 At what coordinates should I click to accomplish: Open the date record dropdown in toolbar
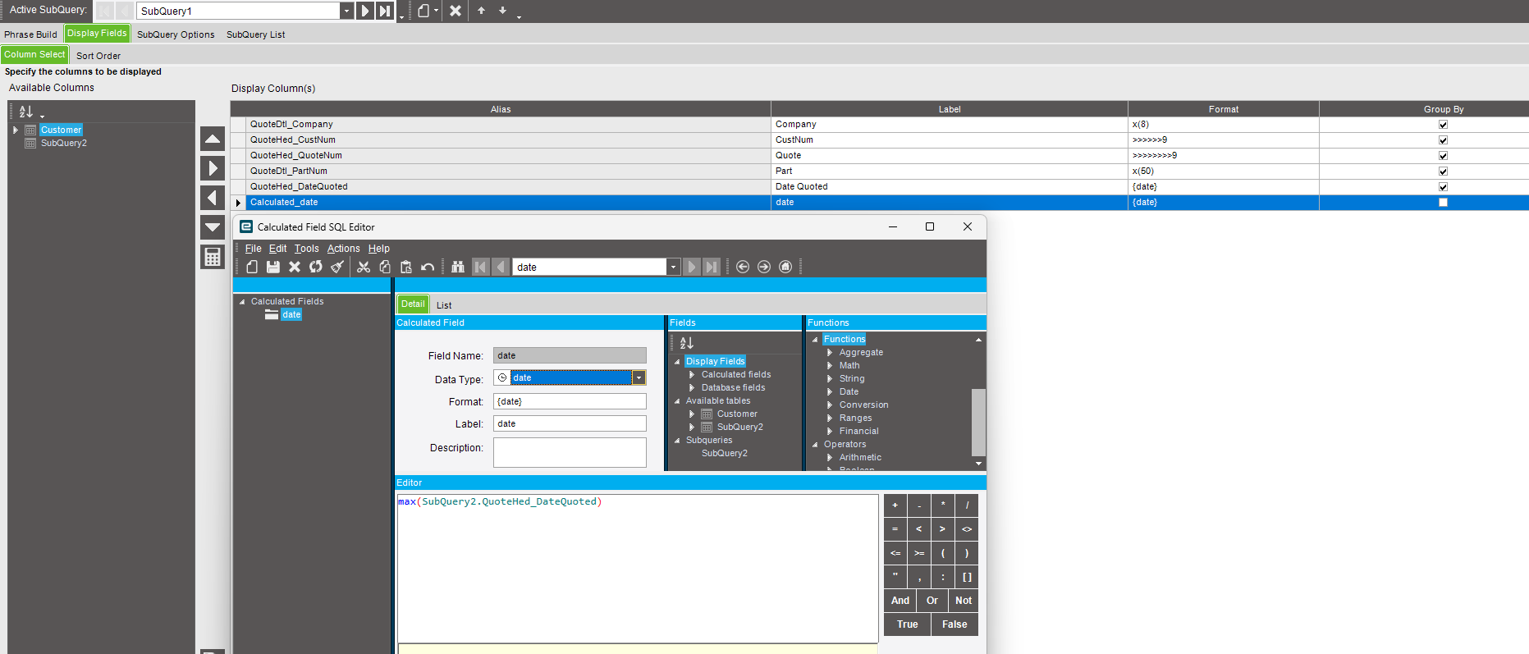(x=673, y=267)
